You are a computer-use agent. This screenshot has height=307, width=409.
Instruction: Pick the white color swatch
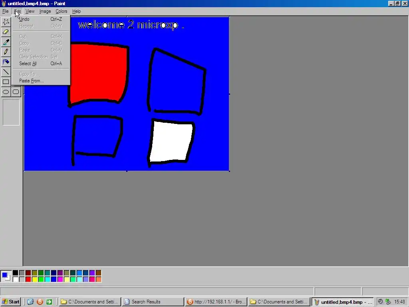pyautogui.click(x=16, y=279)
